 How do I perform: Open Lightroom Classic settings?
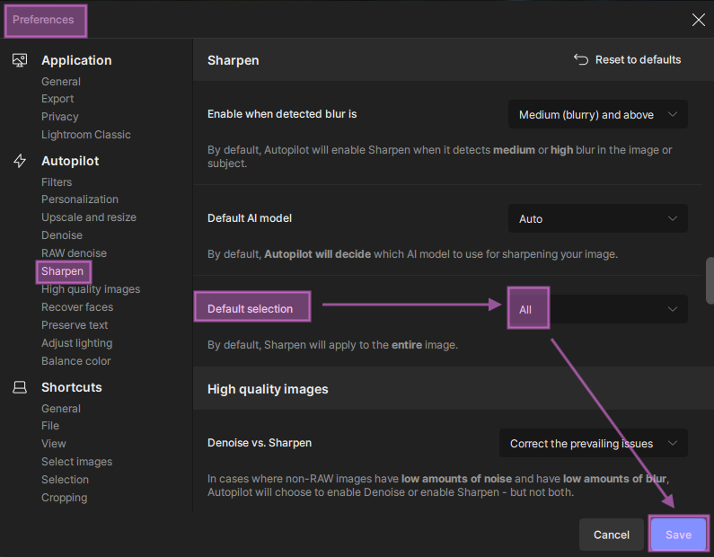pos(86,135)
